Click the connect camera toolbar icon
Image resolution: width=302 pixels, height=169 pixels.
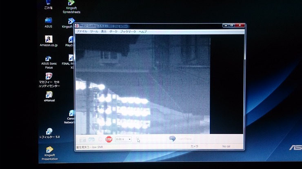click(x=82, y=139)
